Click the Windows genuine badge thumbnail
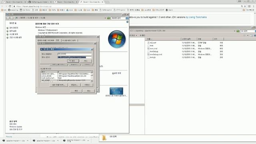This screenshot has width=256, height=144. coord(116,91)
